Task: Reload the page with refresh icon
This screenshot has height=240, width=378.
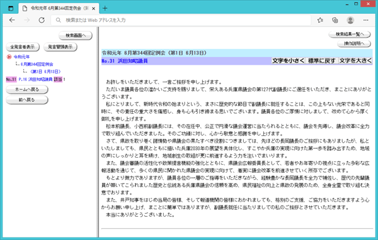Action: (x=42, y=20)
